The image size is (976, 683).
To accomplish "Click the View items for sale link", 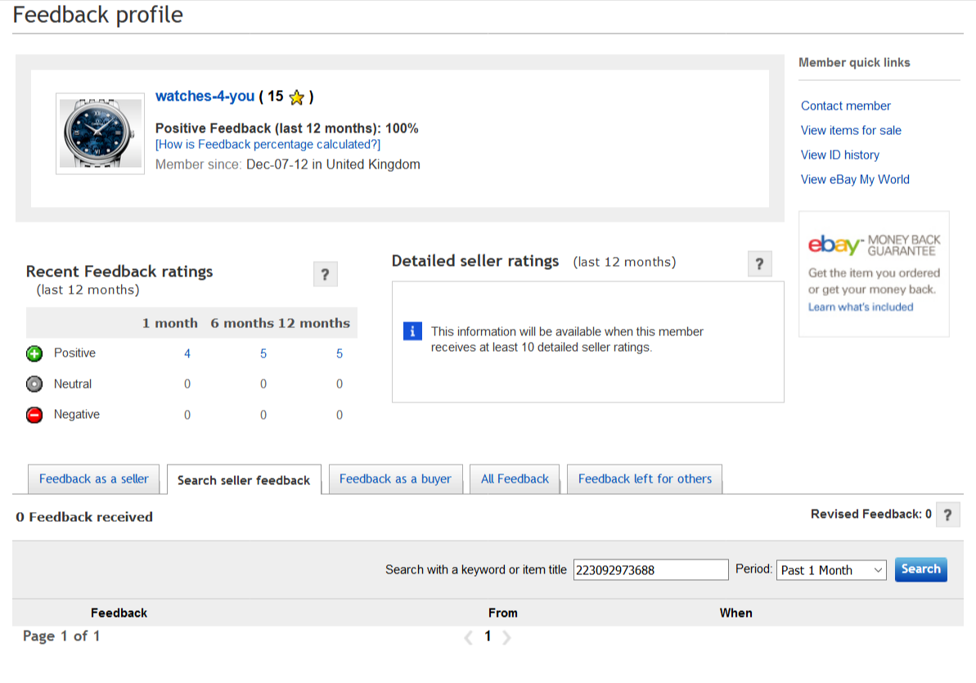I will point(851,130).
